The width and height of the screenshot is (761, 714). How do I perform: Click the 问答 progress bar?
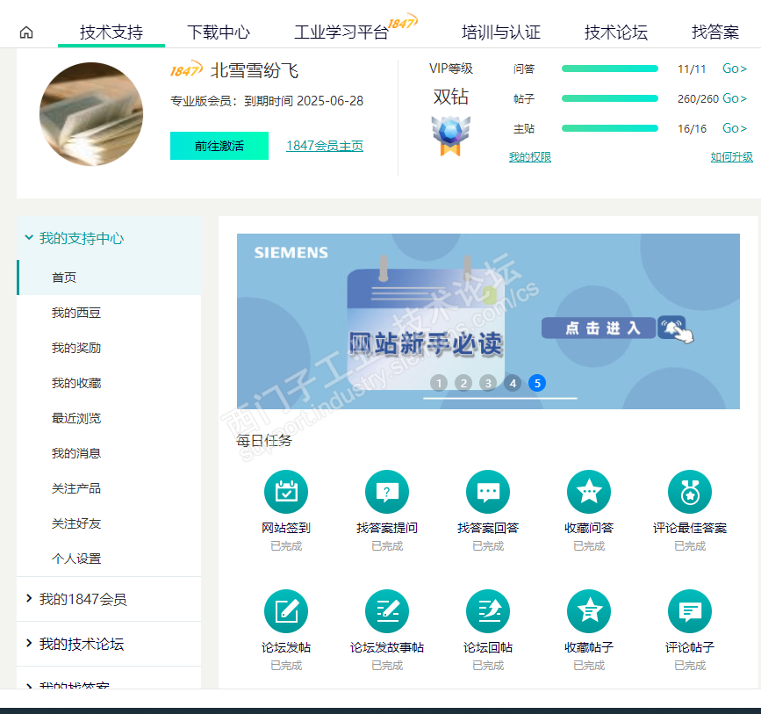609,69
